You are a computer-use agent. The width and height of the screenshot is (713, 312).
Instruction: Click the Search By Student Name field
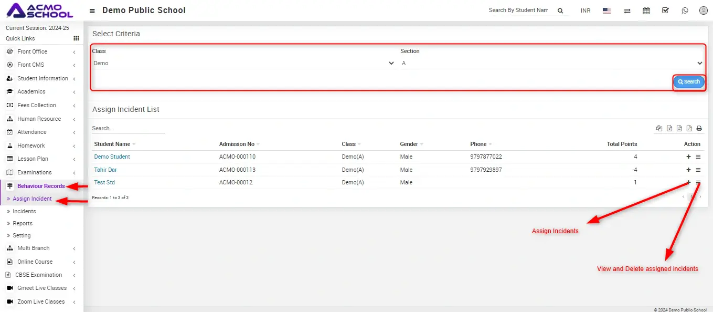pyautogui.click(x=517, y=11)
